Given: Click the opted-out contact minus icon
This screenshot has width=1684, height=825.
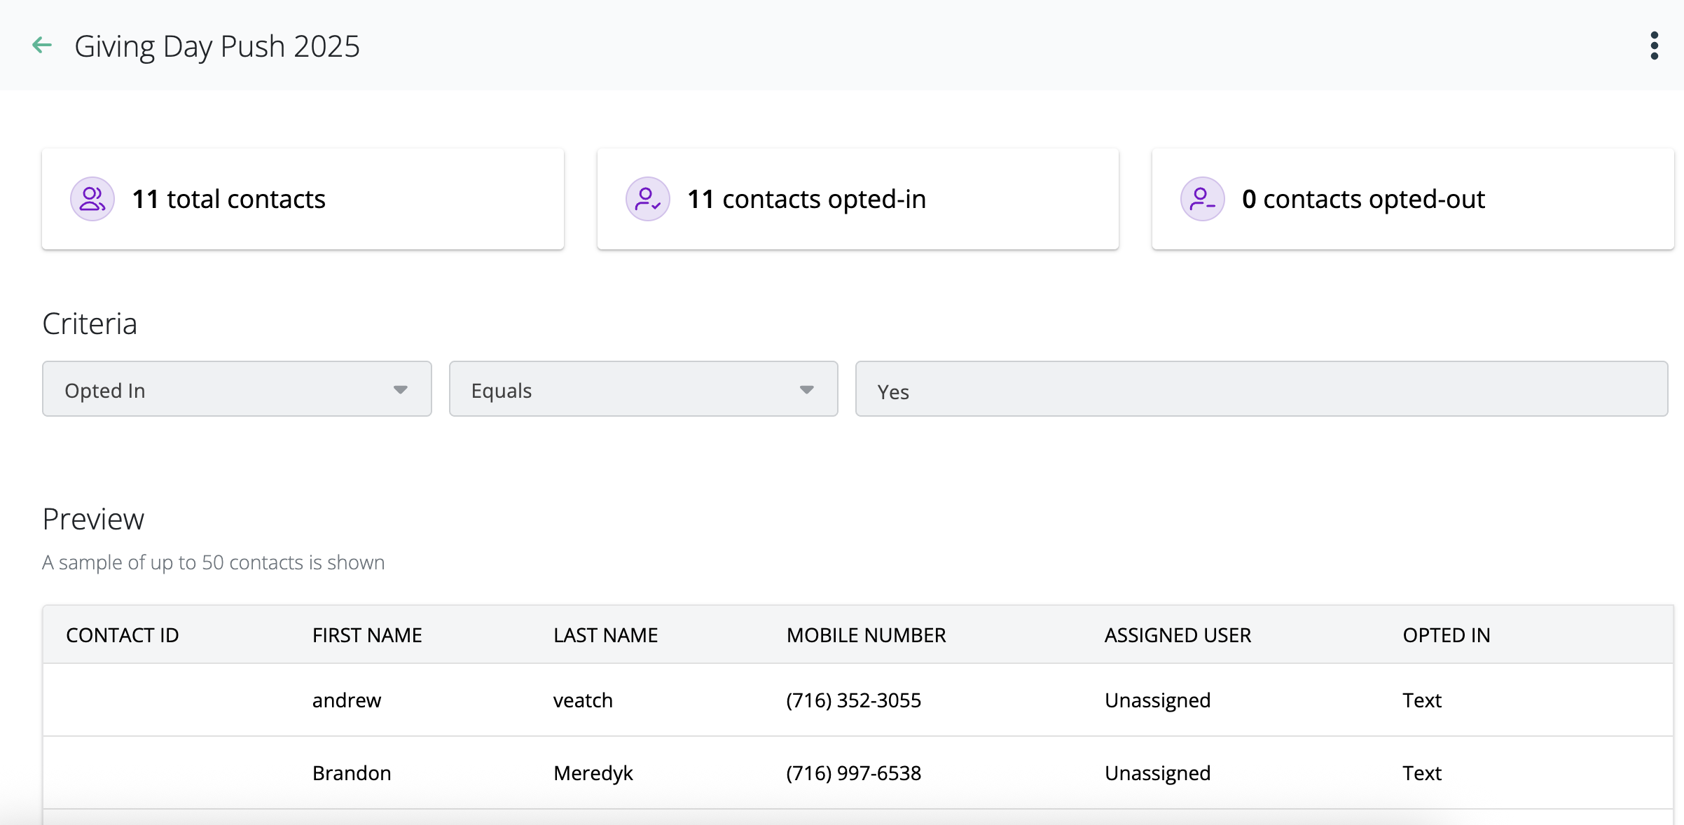Looking at the screenshot, I should click(x=1202, y=199).
